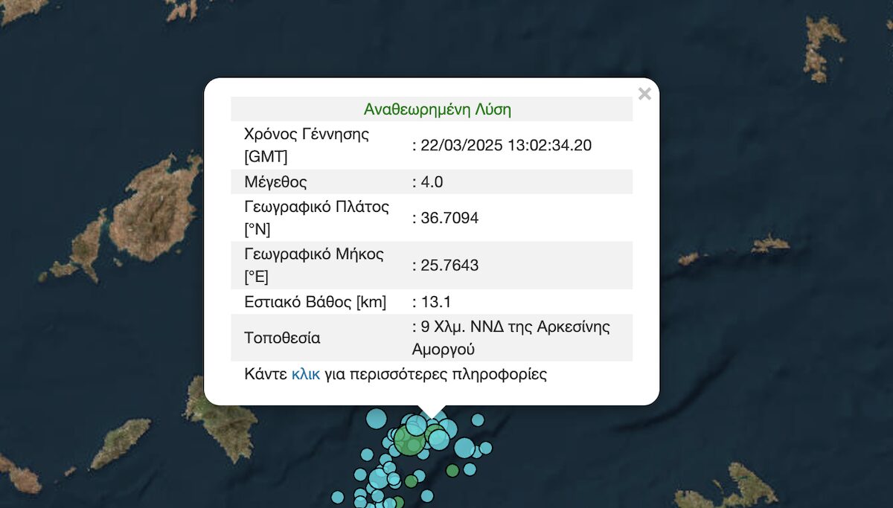The width and height of the screenshot is (893, 508).
Task: Select the lone blue marker at far bottom-left of cluster
Action: point(338,497)
